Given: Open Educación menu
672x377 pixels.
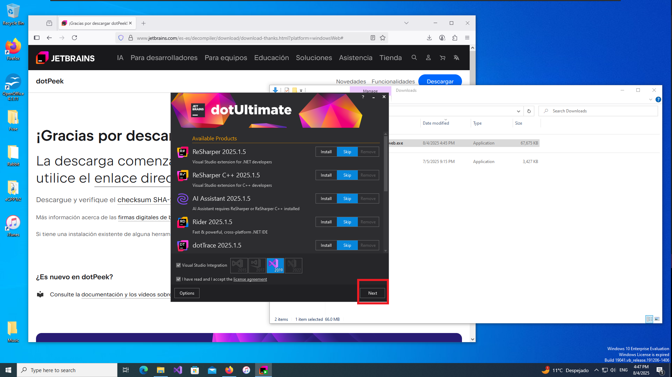Looking at the screenshot, I should 272,58.
